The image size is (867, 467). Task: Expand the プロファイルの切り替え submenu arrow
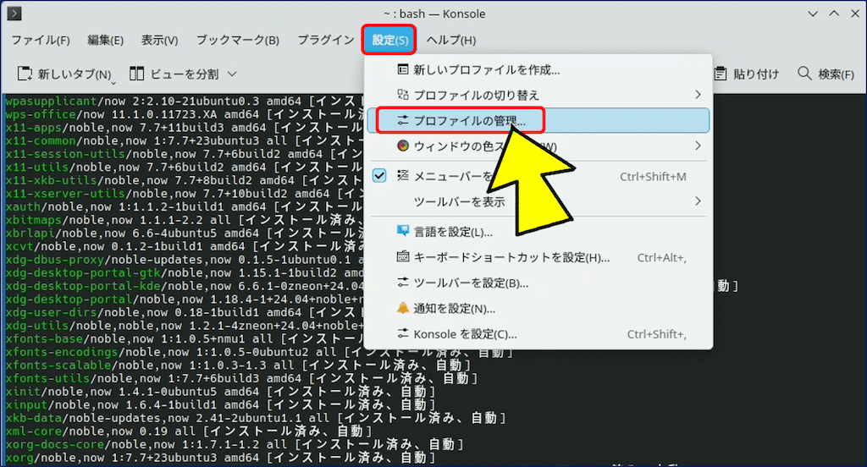698,95
